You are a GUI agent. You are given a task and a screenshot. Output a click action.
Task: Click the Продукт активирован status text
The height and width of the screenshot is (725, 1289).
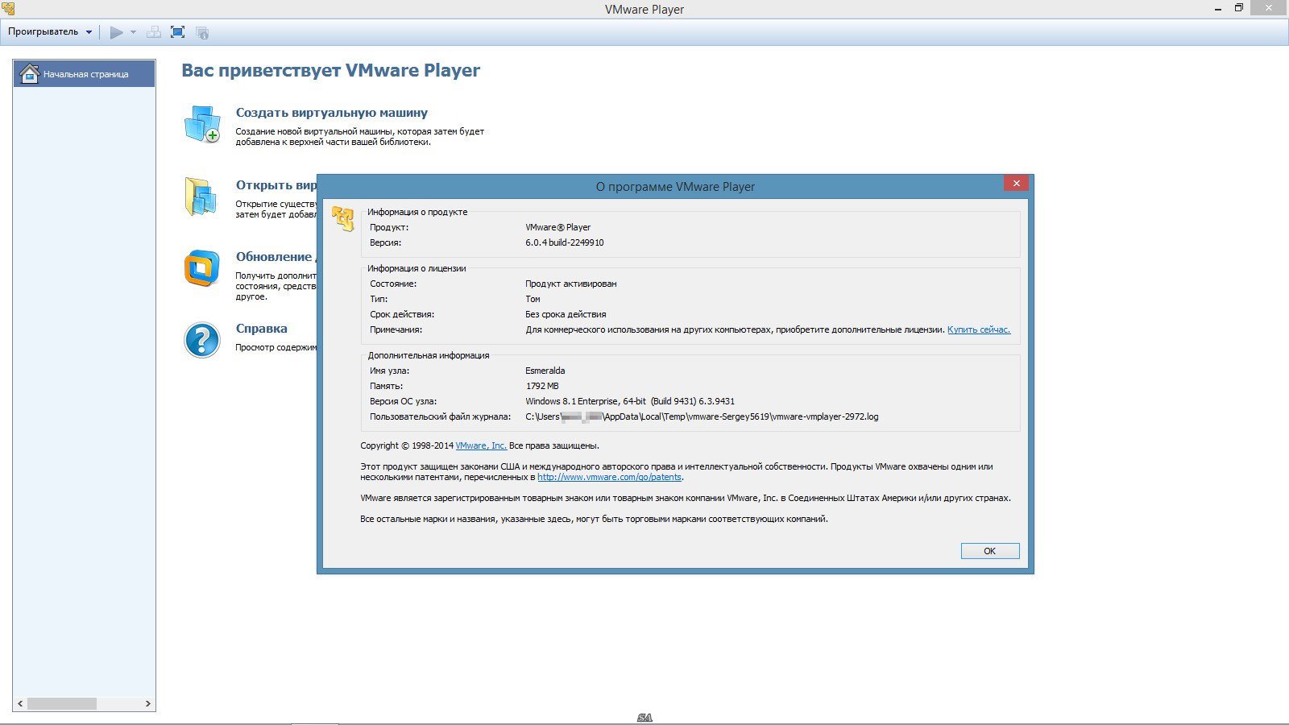click(570, 284)
